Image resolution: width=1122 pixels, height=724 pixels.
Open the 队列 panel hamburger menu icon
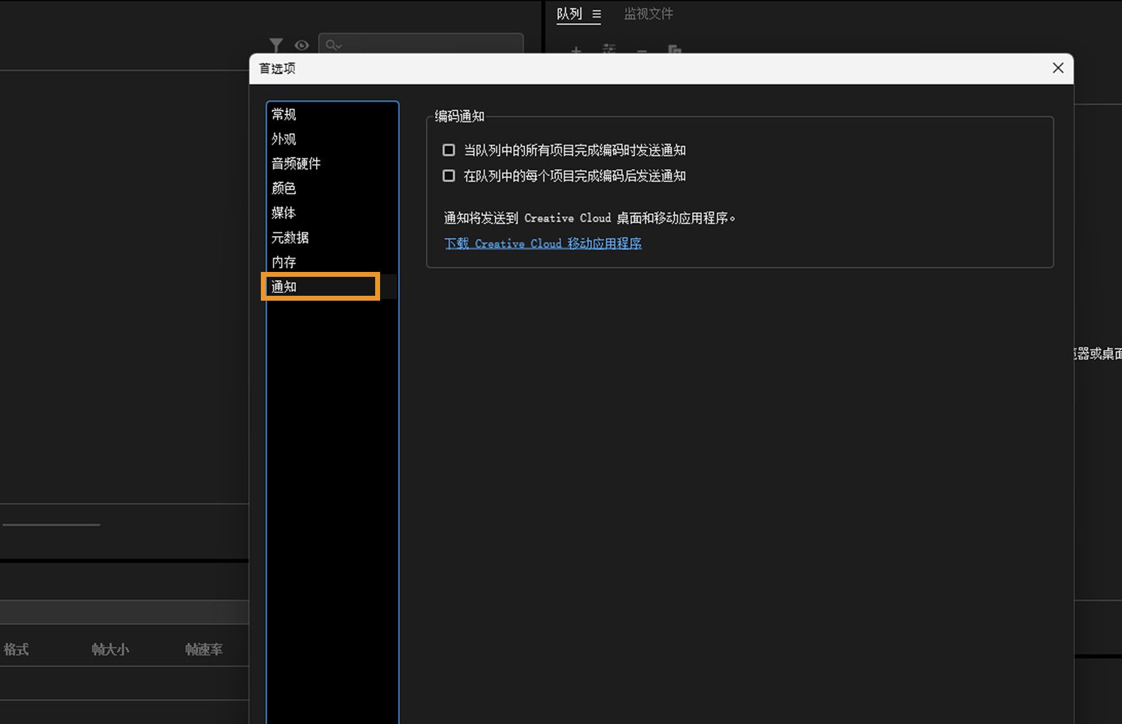597,14
